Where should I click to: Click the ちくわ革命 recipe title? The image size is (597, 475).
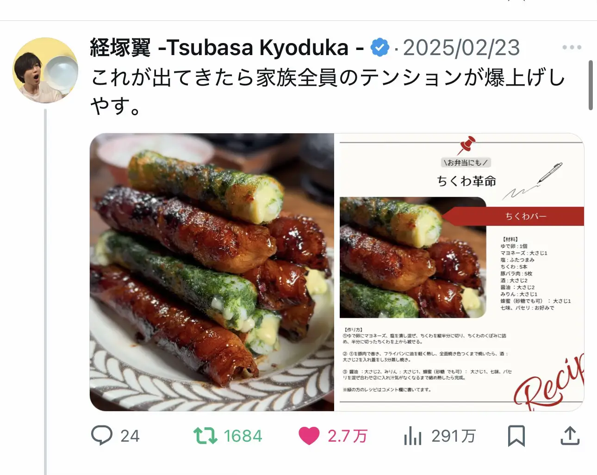pyautogui.click(x=466, y=181)
